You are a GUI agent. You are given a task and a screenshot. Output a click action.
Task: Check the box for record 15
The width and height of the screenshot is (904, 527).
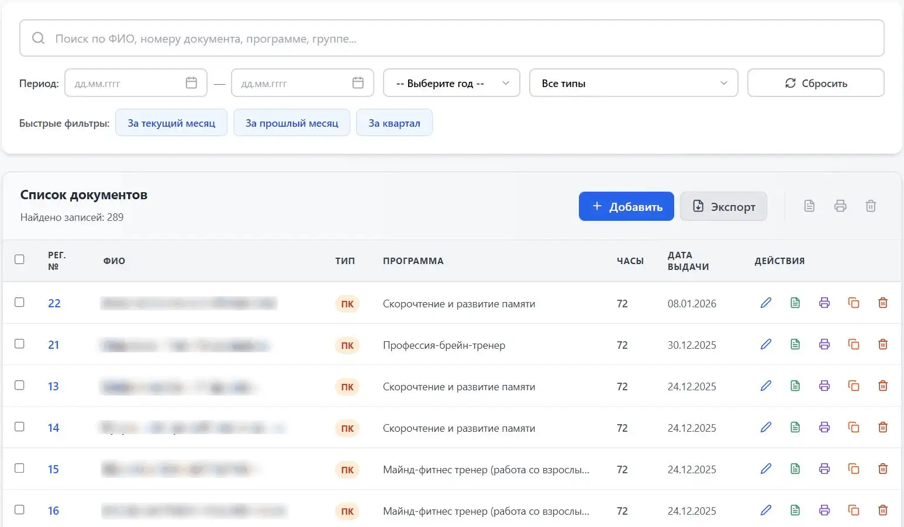[x=19, y=468]
